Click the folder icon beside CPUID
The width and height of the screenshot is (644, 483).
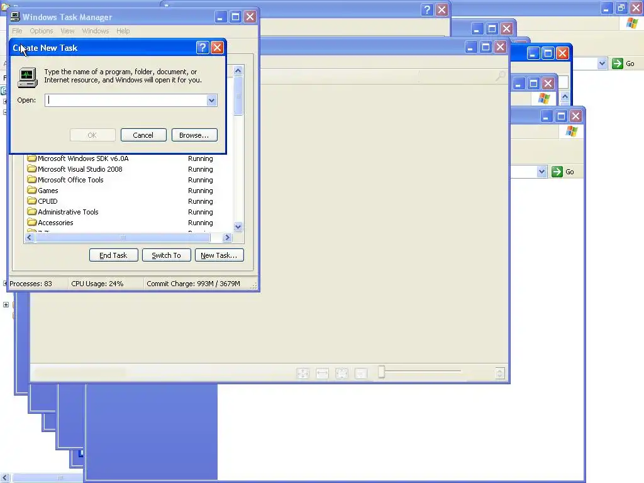click(x=31, y=201)
